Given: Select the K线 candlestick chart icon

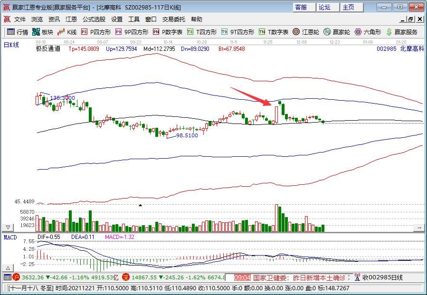Looking at the screenshot, I should click(61, 32).
